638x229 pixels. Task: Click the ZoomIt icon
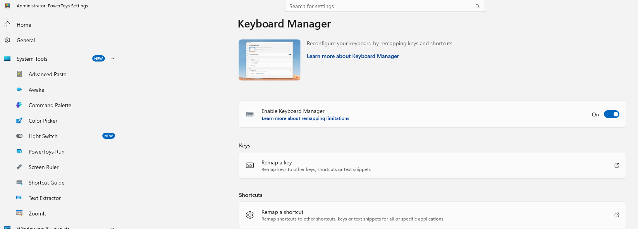[19, 214]
